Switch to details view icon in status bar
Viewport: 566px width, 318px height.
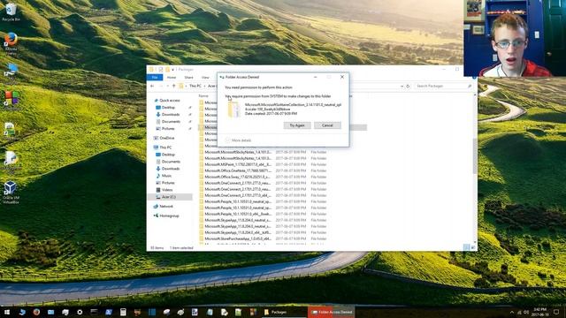pos(466,247)
